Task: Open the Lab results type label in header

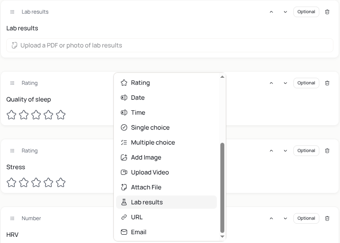Action: (35, 12)
